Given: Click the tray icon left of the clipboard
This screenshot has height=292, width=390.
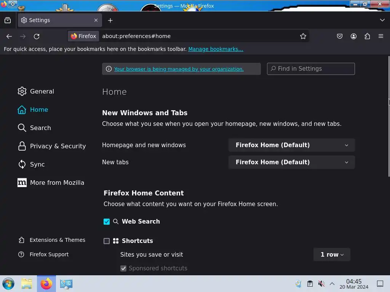Looking at the screenshot, I should [x=298, y=284].
